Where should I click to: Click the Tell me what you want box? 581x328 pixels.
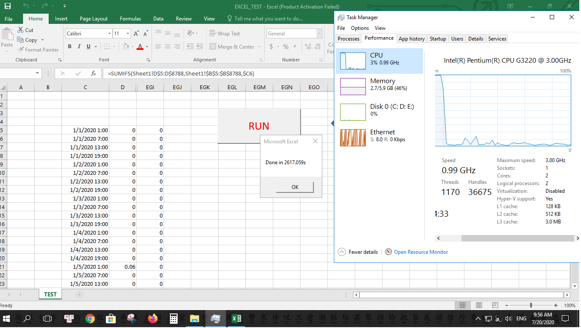(x=265, y=19)
